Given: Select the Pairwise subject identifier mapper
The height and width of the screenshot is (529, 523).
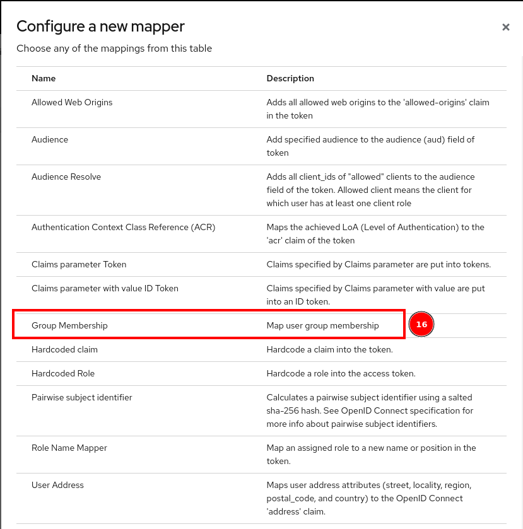Looking at the screenshot, I should (x=81, y=397).
